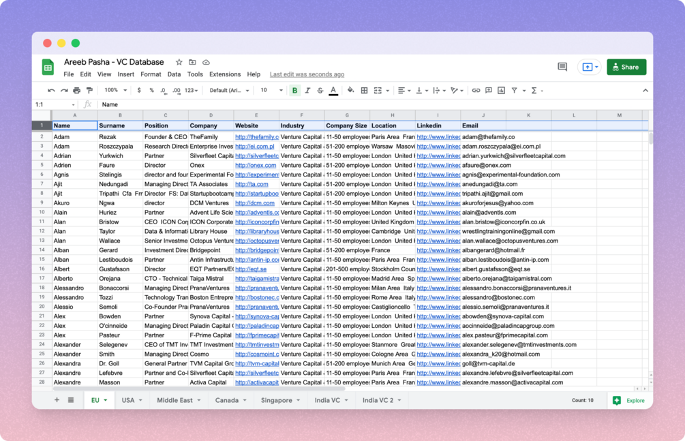
Task: Click the Explore button
Action: [x=630, y=400]
